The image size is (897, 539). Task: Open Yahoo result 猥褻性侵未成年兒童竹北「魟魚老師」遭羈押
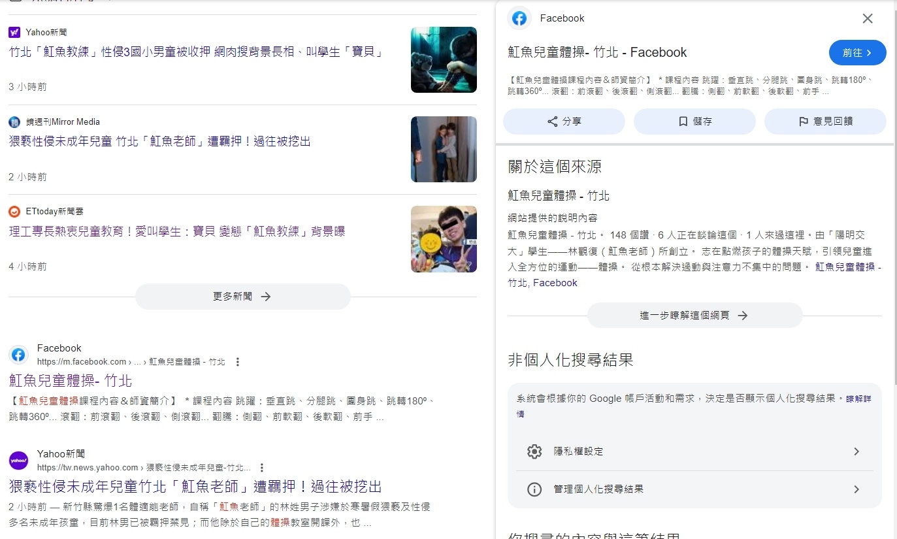click(195, 486)
